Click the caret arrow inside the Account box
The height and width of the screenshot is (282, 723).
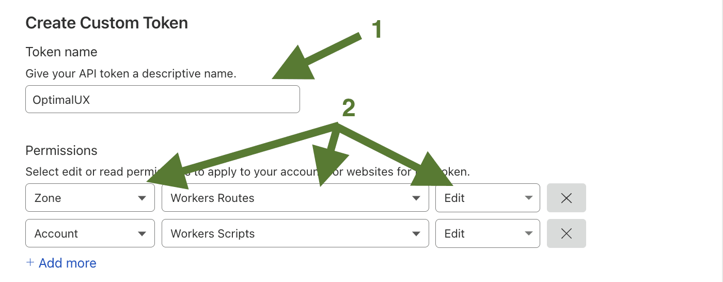pyautogui.click(x=142, y=234)
